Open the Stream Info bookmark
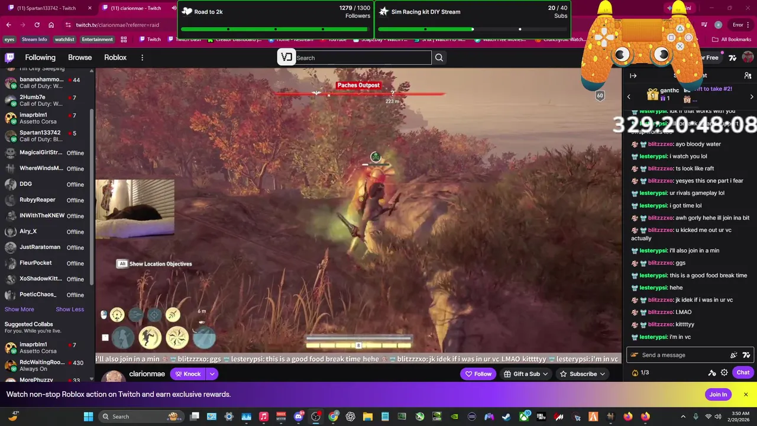 click(x=34, y=40)
